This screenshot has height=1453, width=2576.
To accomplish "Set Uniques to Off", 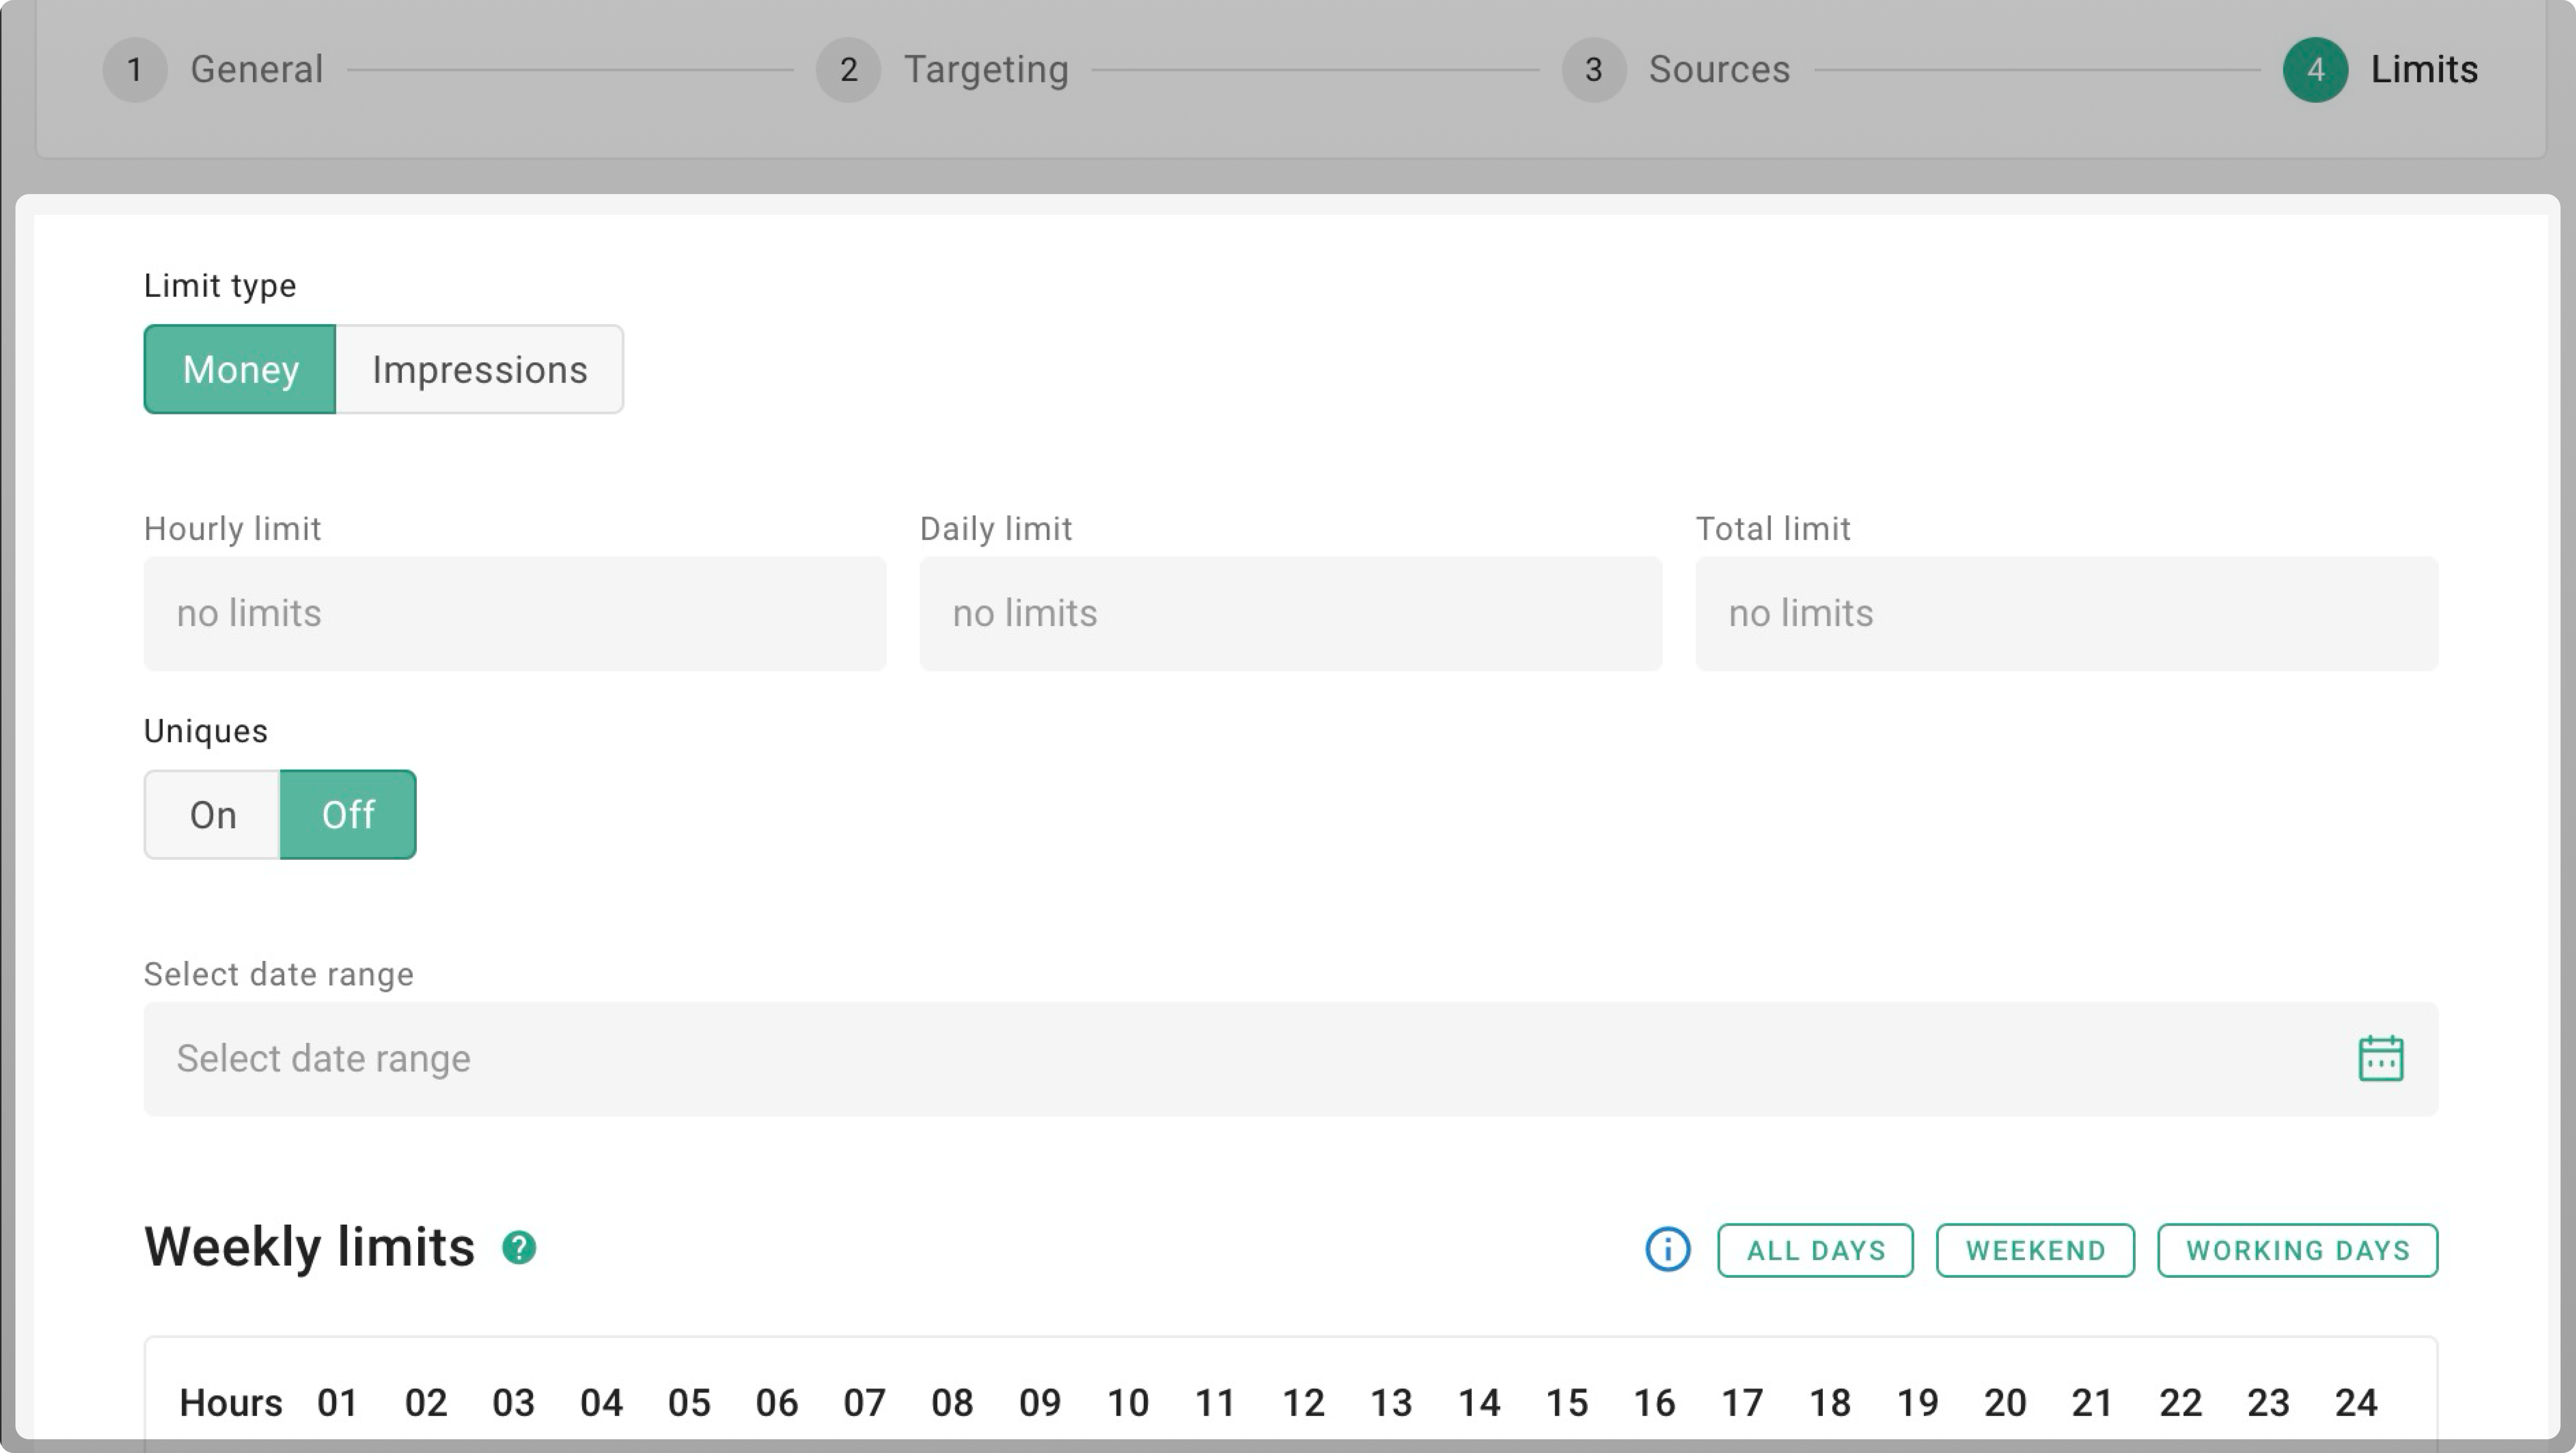I will click(348, 815).
